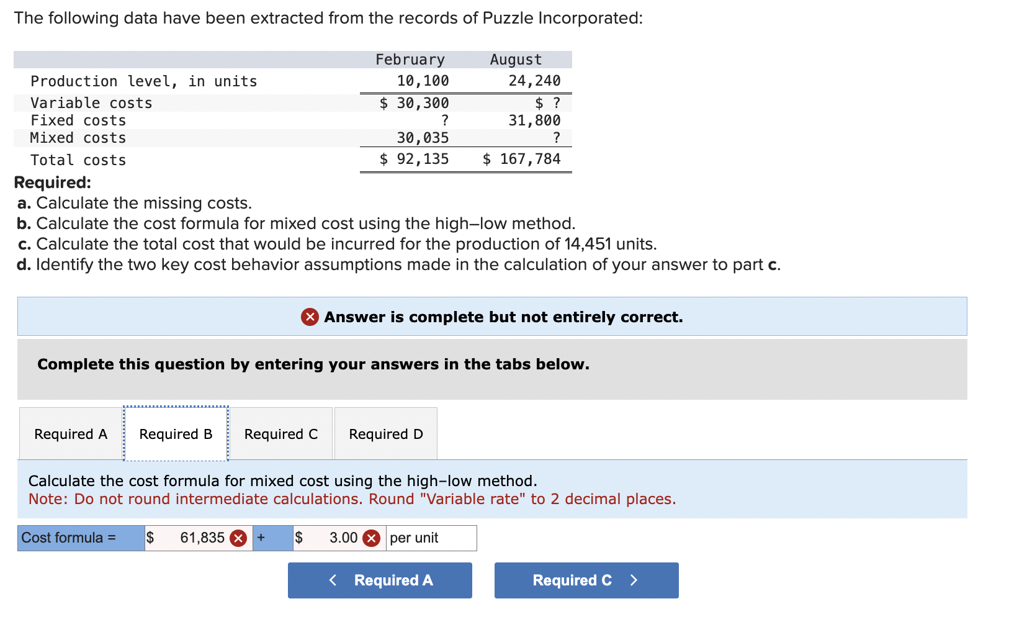Screen dimensions: 1009x627
Task: Open the Required D tab
Action: click(x=385, y=433)
